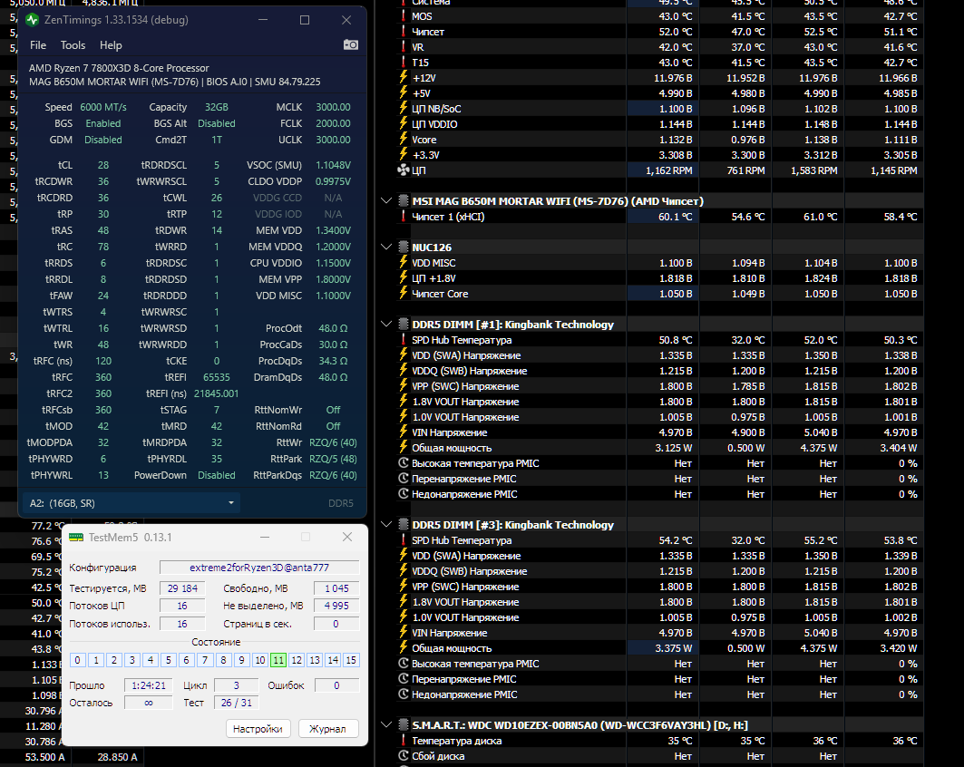Click the lightning icon beside ЦП VDDIO

pyautogui.click(x=404, y=123)
